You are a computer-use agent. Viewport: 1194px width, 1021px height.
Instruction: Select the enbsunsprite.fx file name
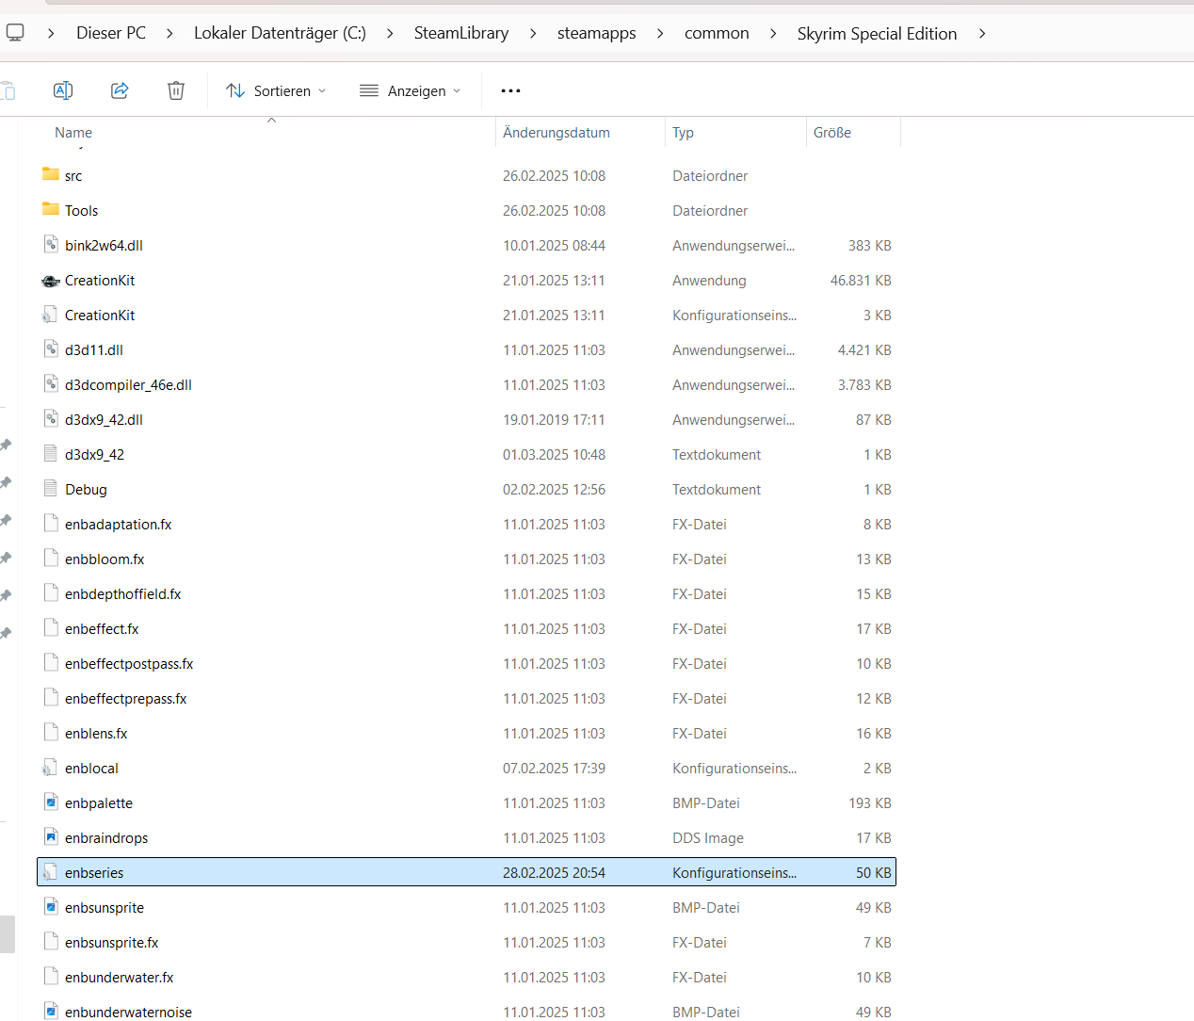click(112, 942)
